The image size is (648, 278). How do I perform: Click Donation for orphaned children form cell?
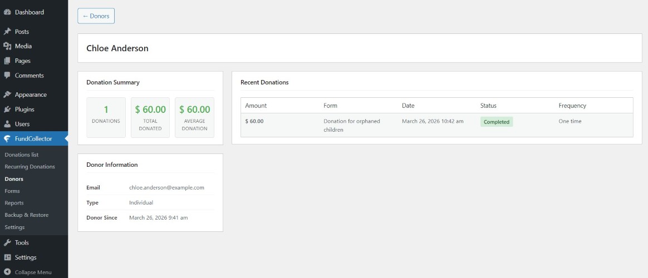click(x=352, y=126)
